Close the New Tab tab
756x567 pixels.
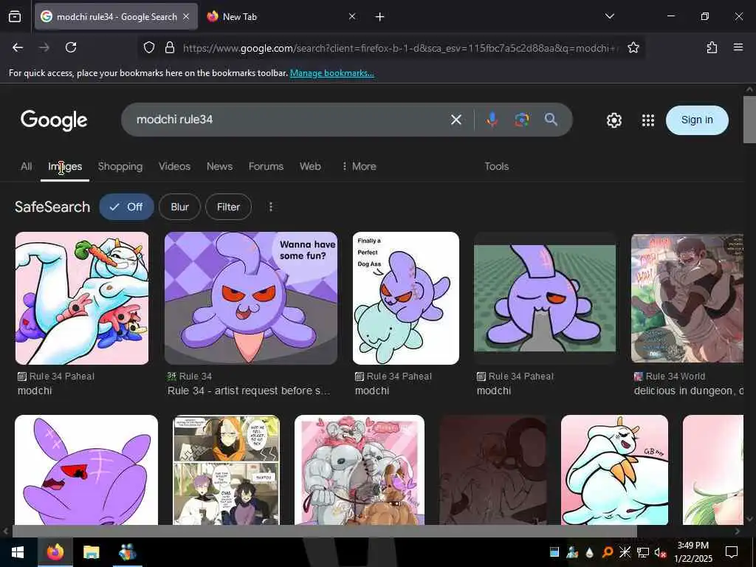pos(352,17)
